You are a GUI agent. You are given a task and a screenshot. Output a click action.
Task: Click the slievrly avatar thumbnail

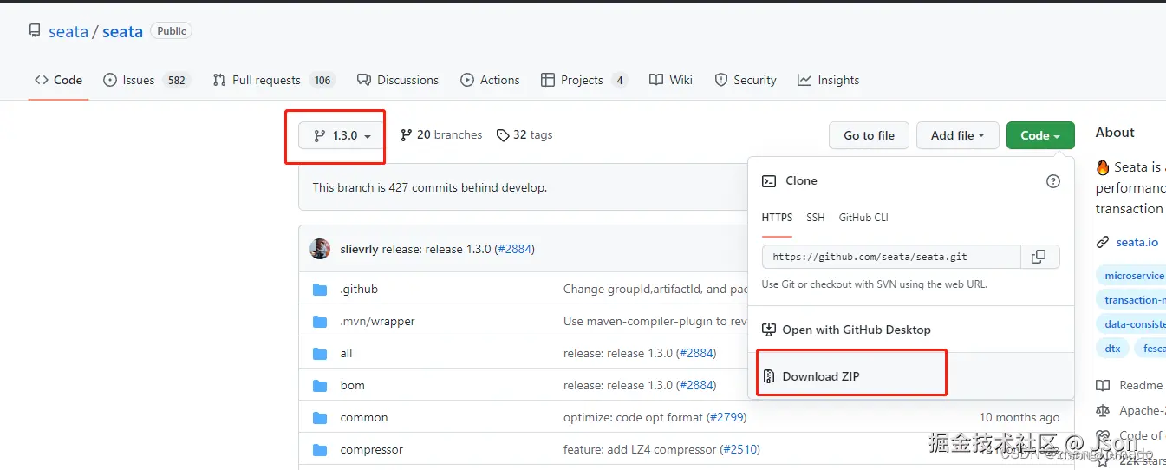[320, 249]
